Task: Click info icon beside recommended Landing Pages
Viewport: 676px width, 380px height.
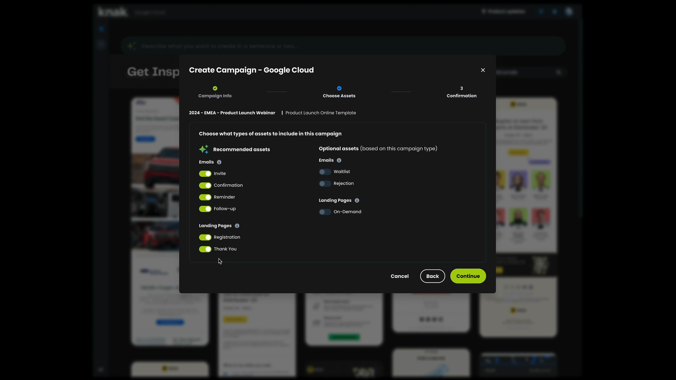Action: pos(237,226)
